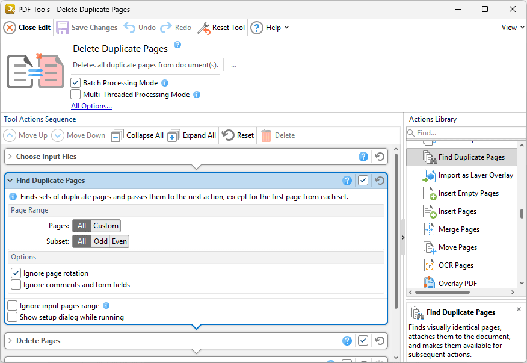Click the OCR Pages action icon
The image size is (527, 363).
[x=428, y=265]
